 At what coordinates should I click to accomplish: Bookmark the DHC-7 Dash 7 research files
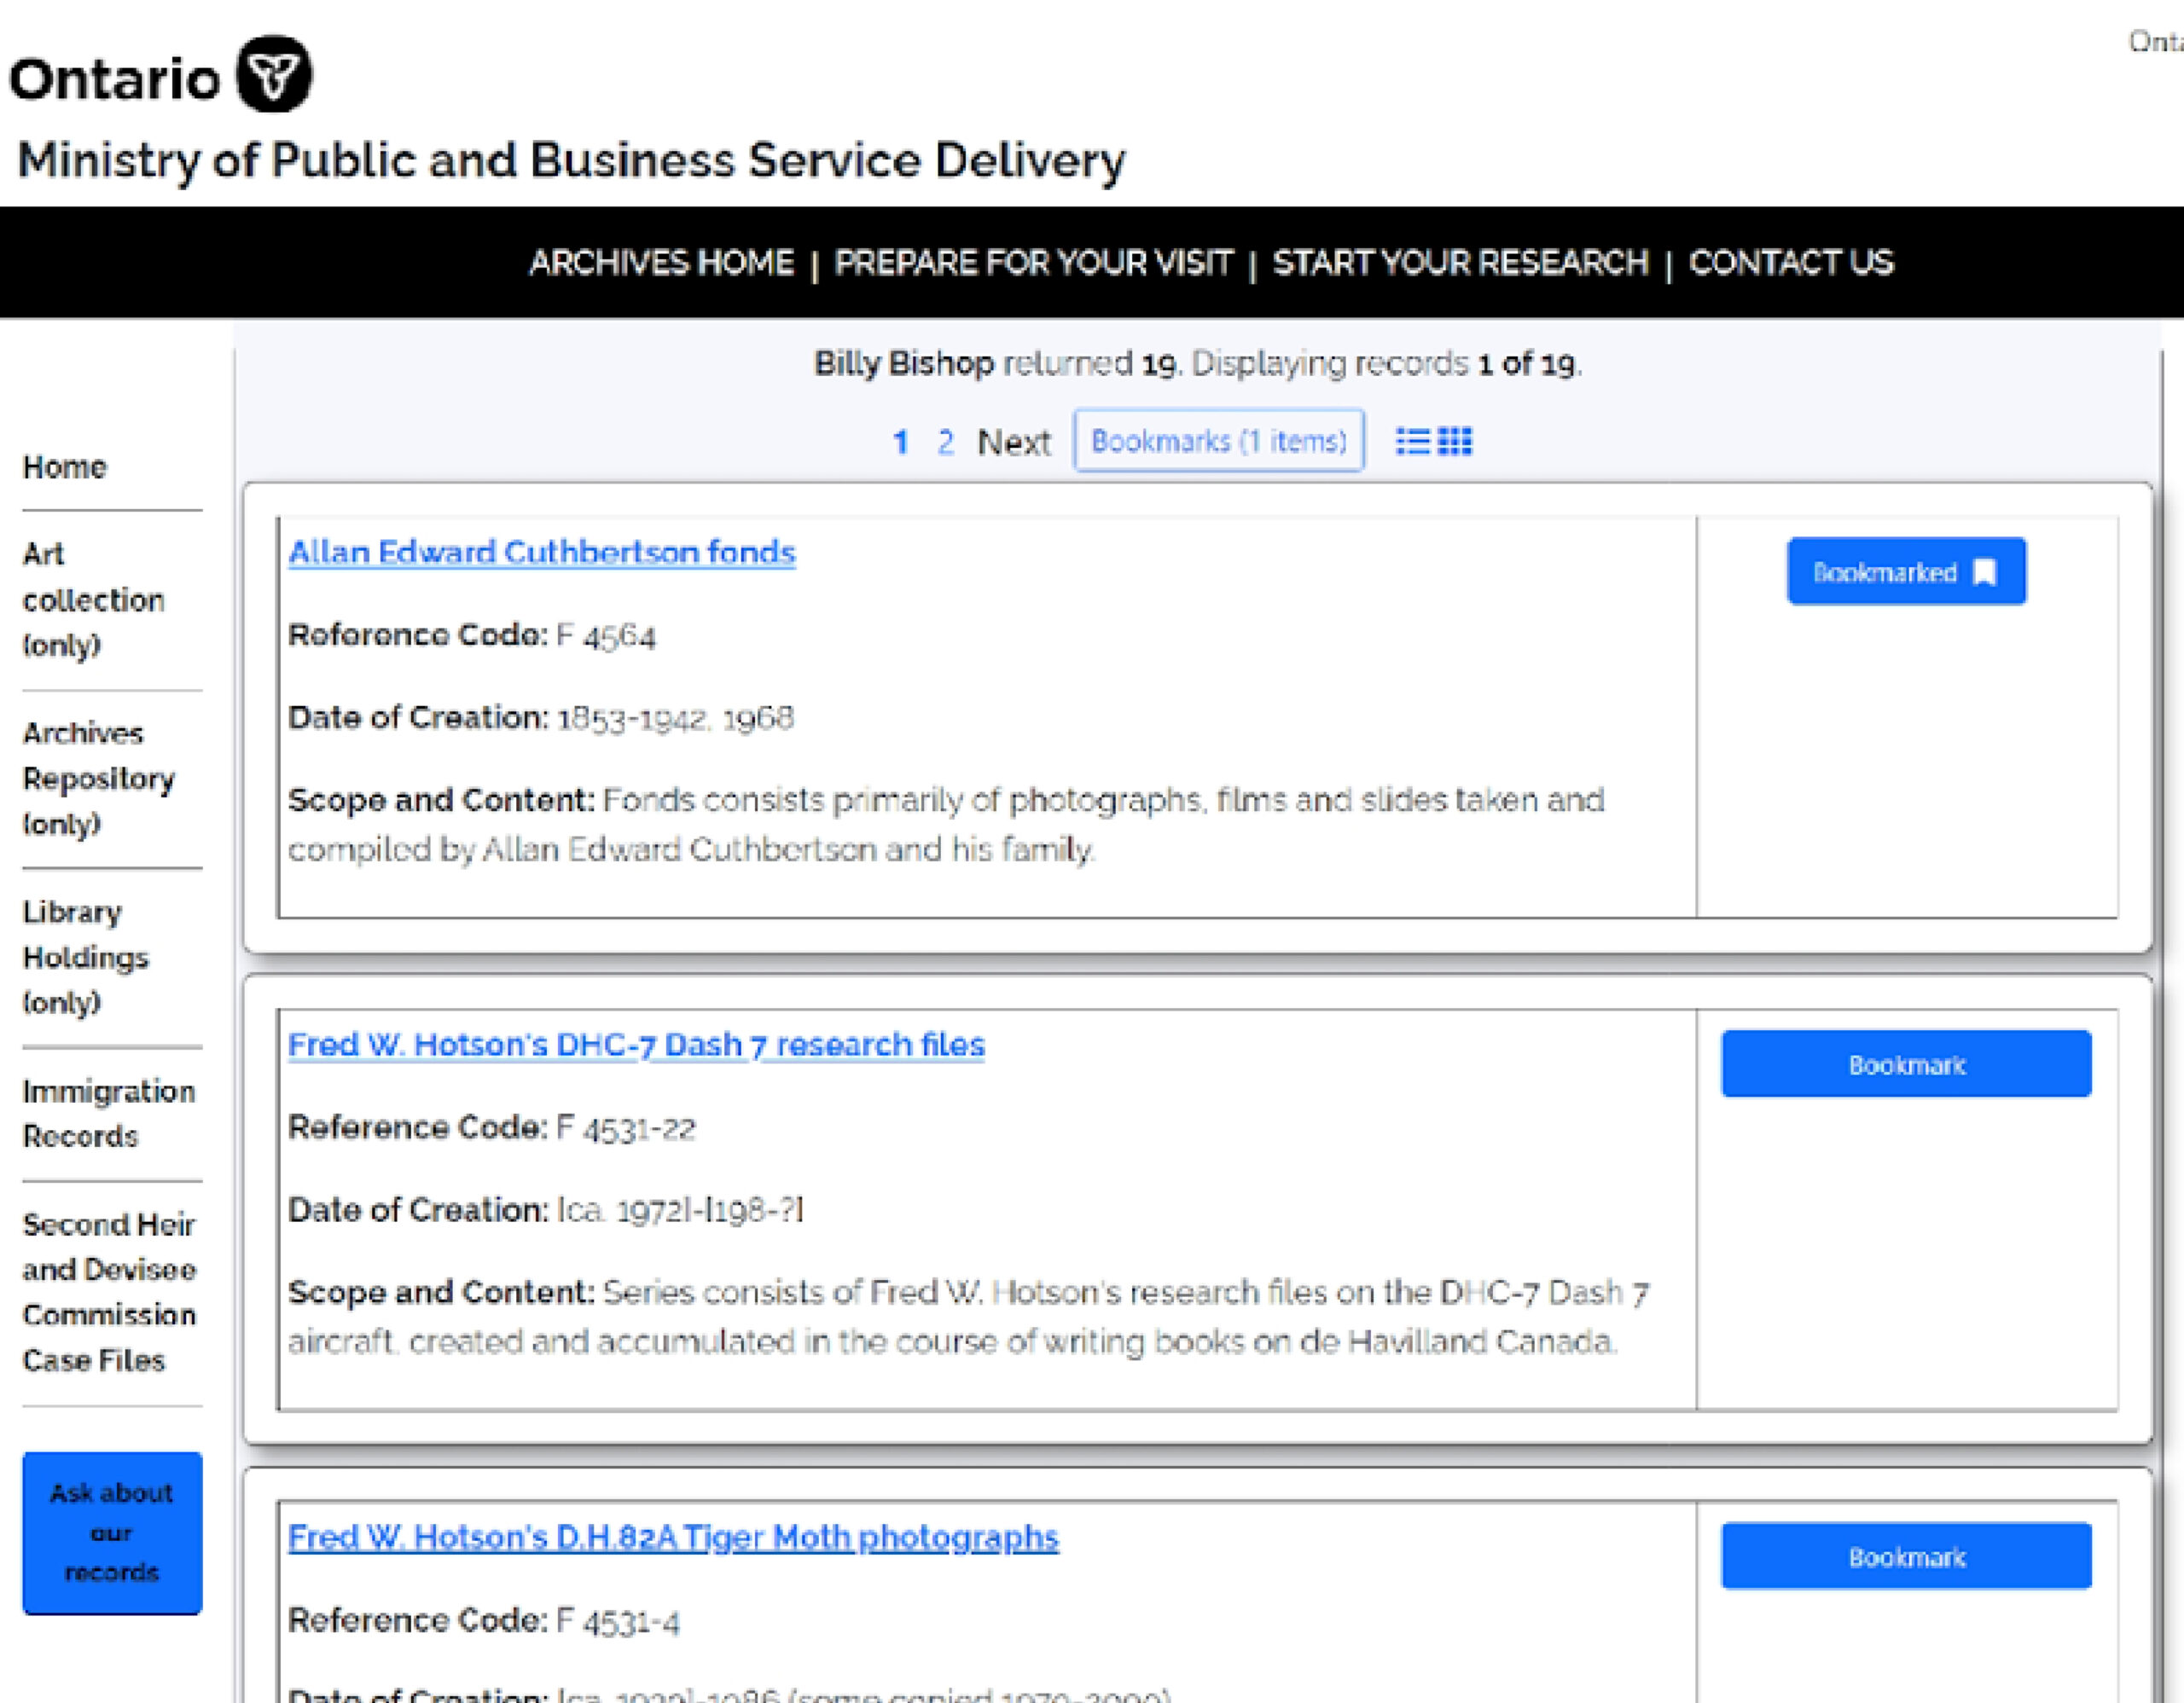1906,1064
